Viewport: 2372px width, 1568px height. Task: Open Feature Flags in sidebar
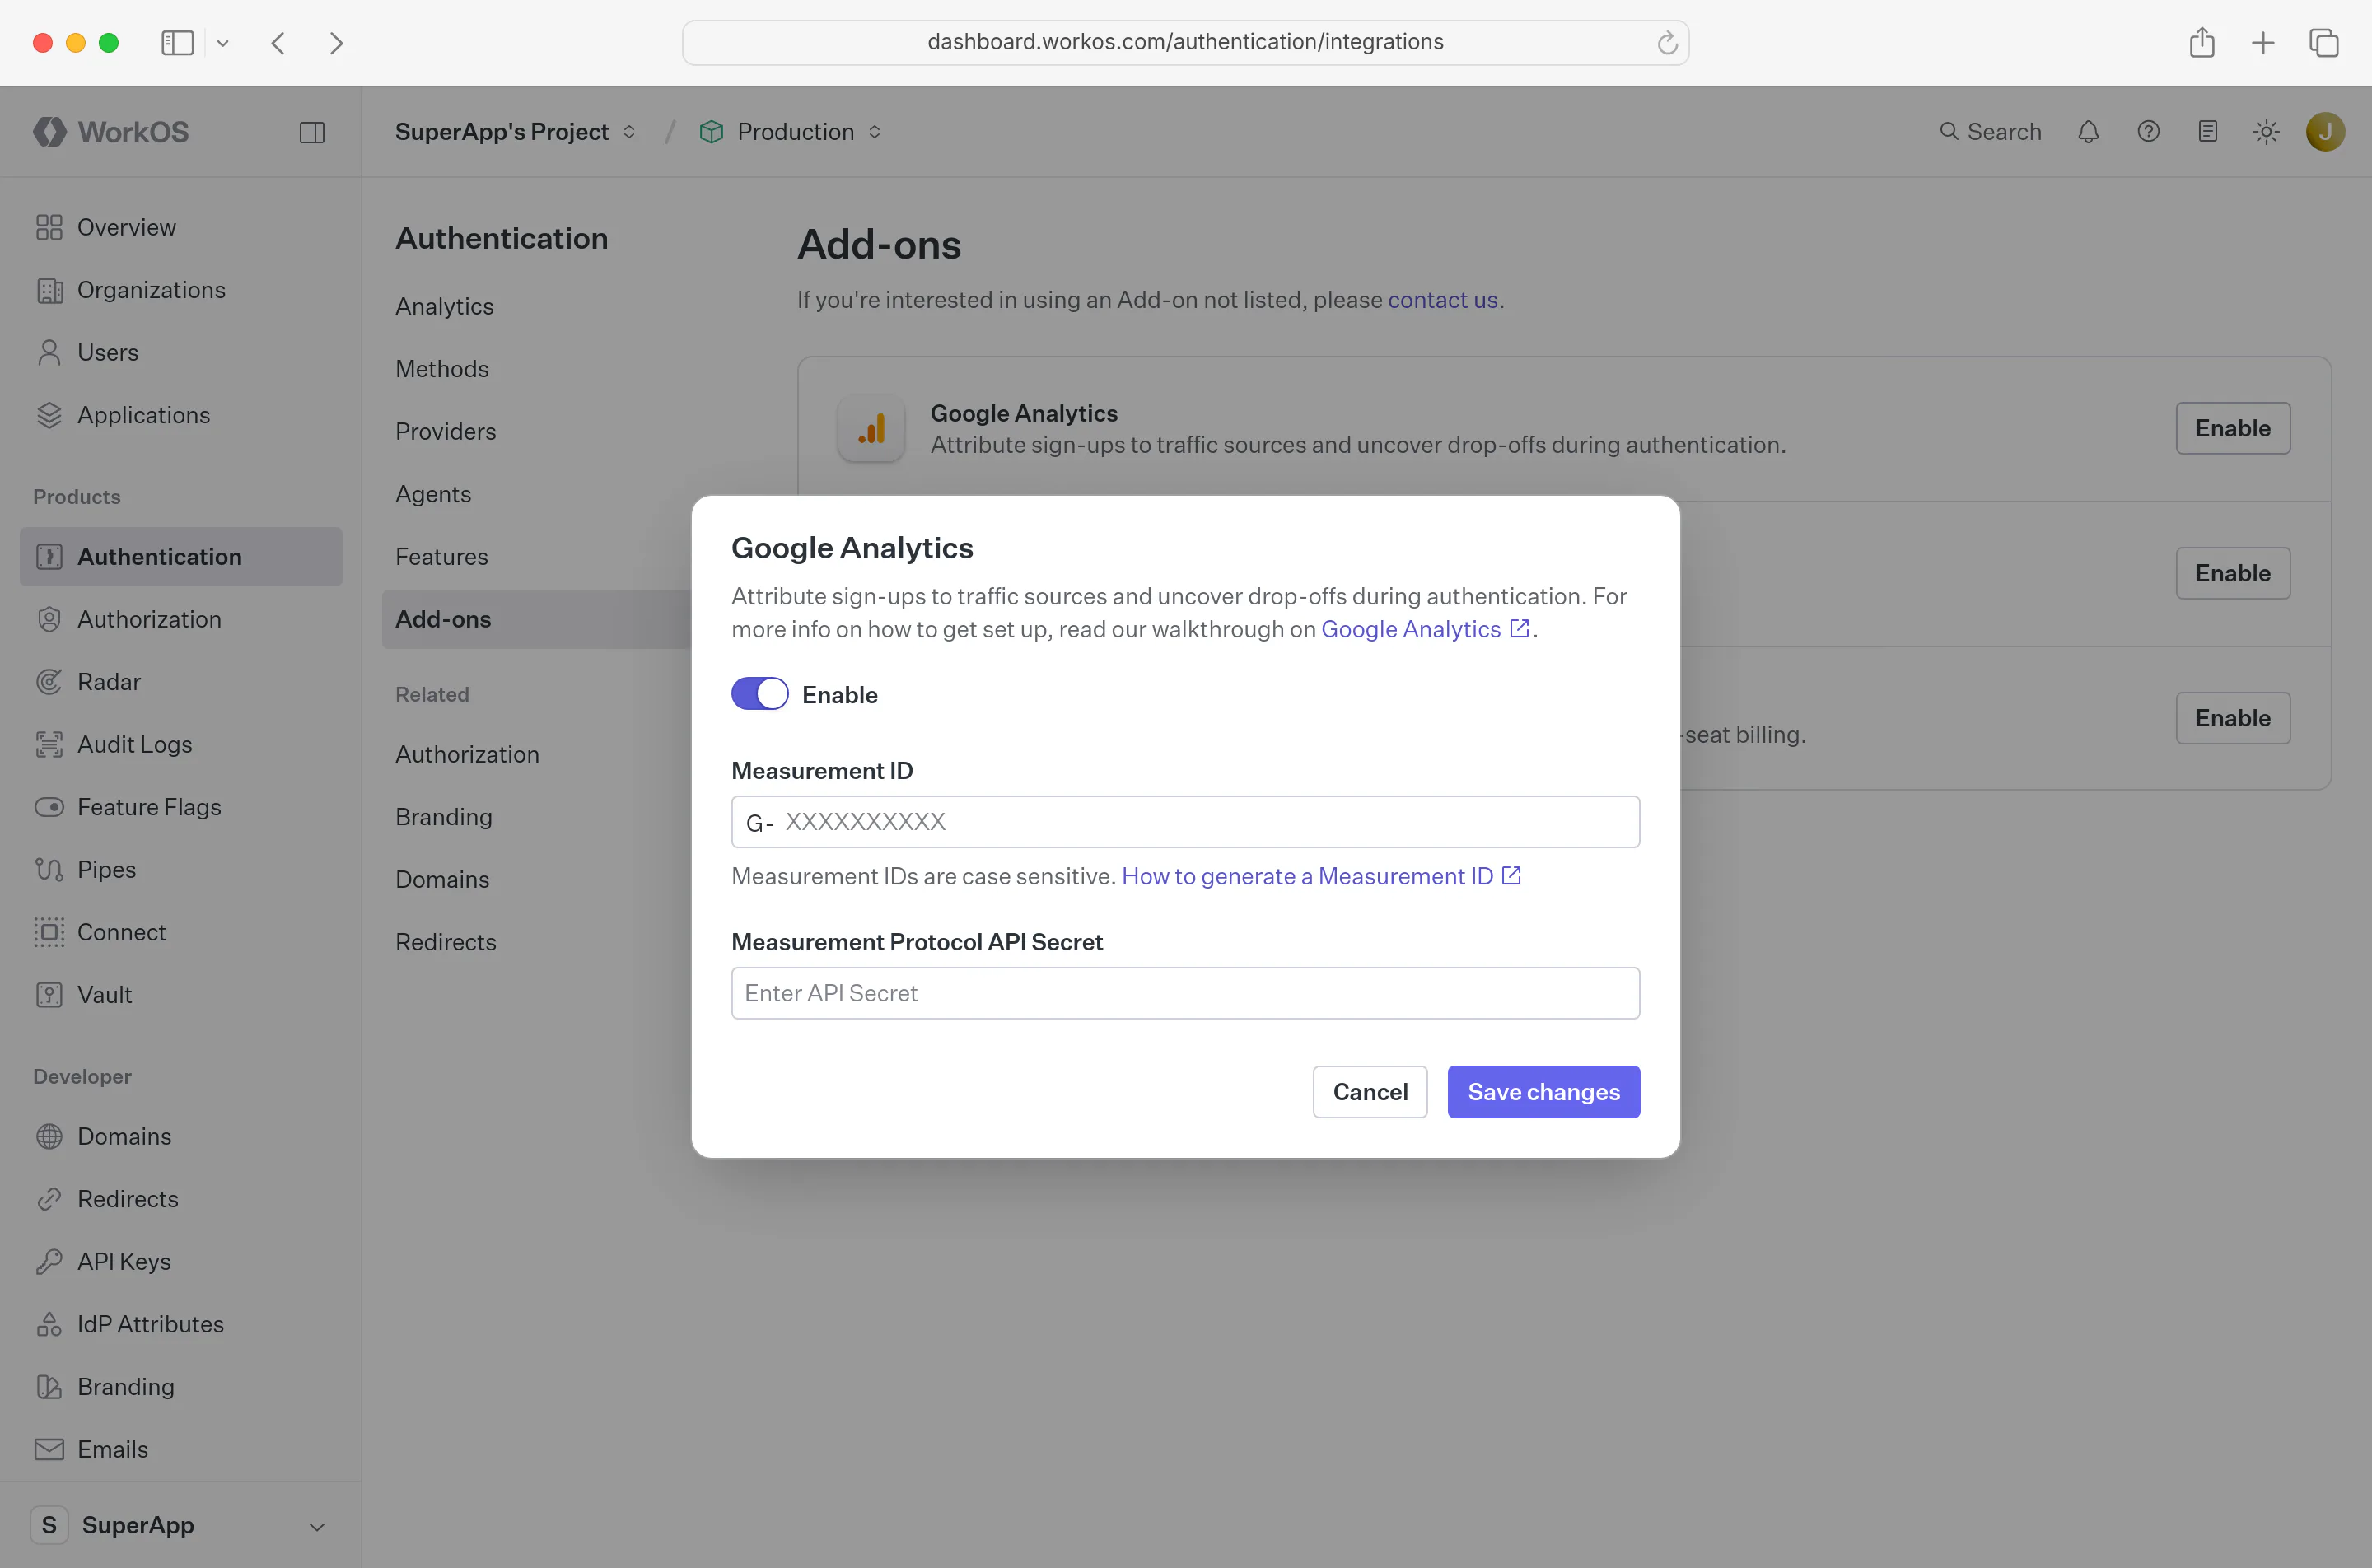coord(181,807)
